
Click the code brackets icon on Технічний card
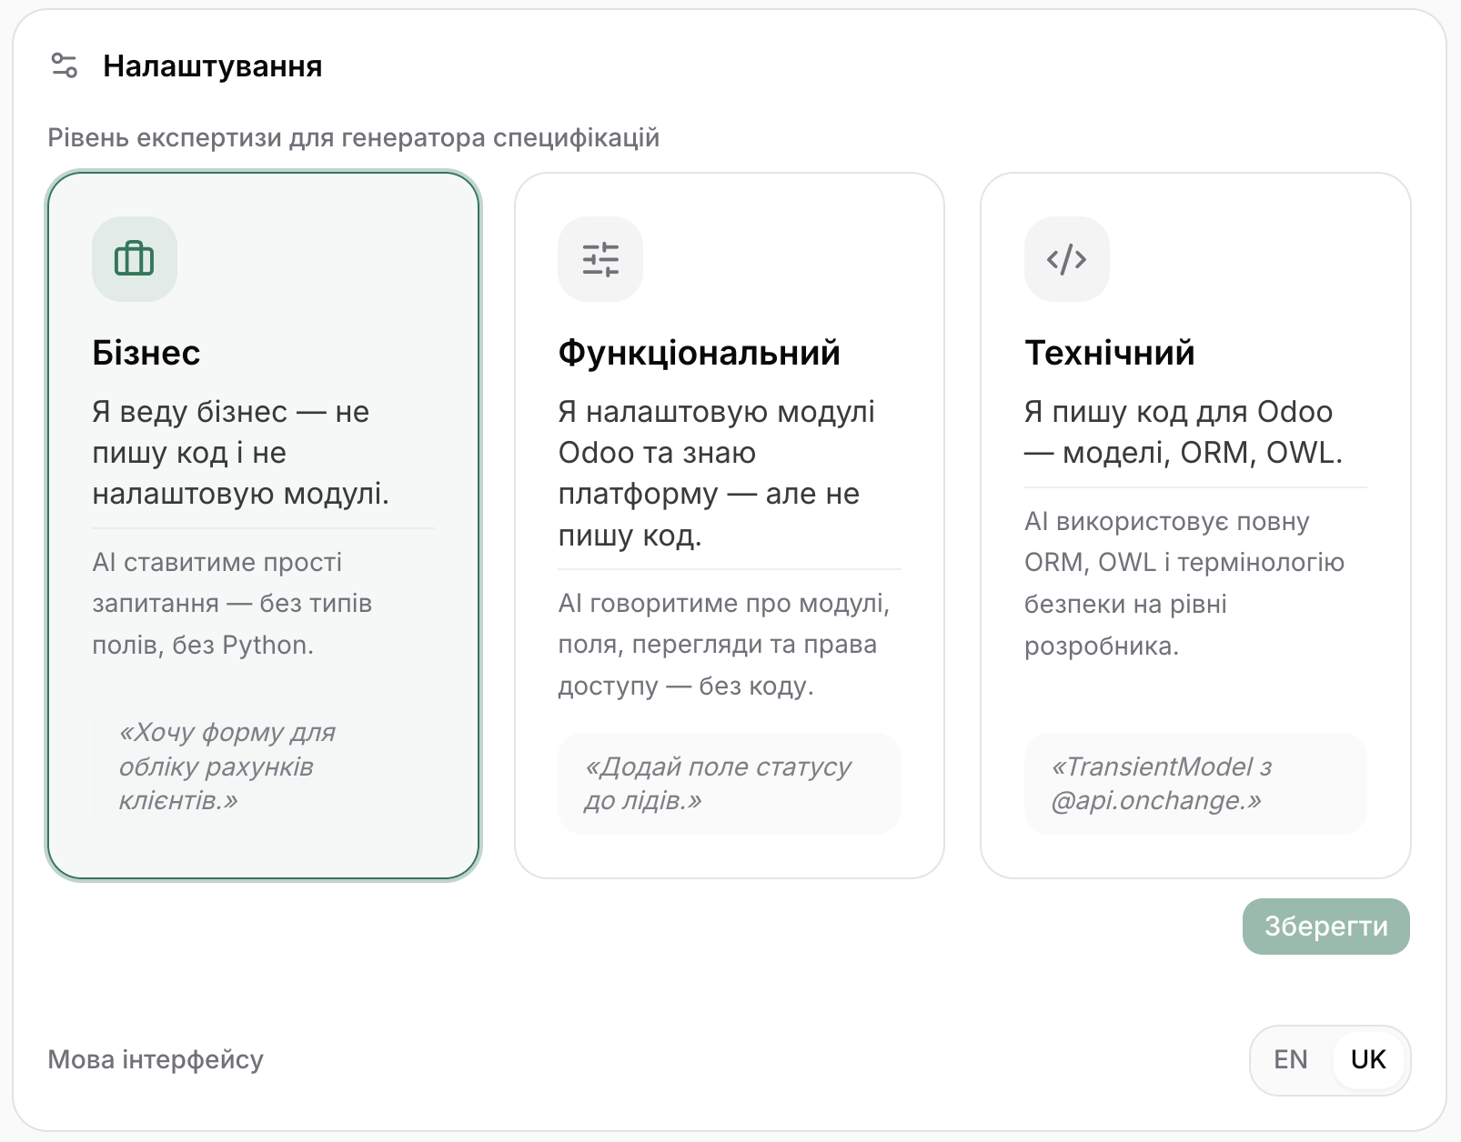[x=1067, y=259]
